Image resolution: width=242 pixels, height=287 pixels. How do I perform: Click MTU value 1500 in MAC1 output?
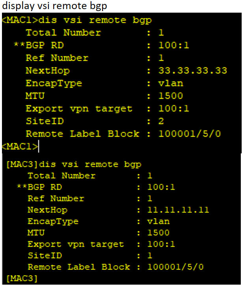point(170,96)
